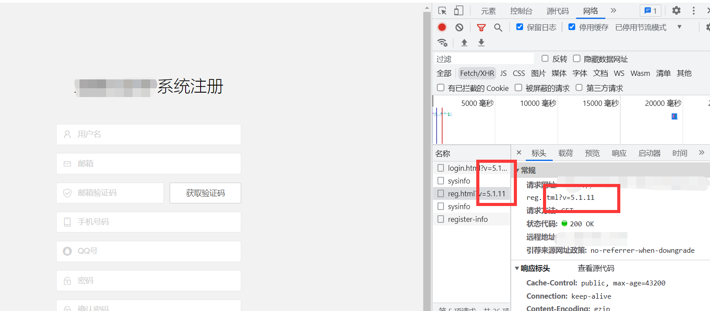
Task: Click 查看源代码 link
Action: (596, 268)
